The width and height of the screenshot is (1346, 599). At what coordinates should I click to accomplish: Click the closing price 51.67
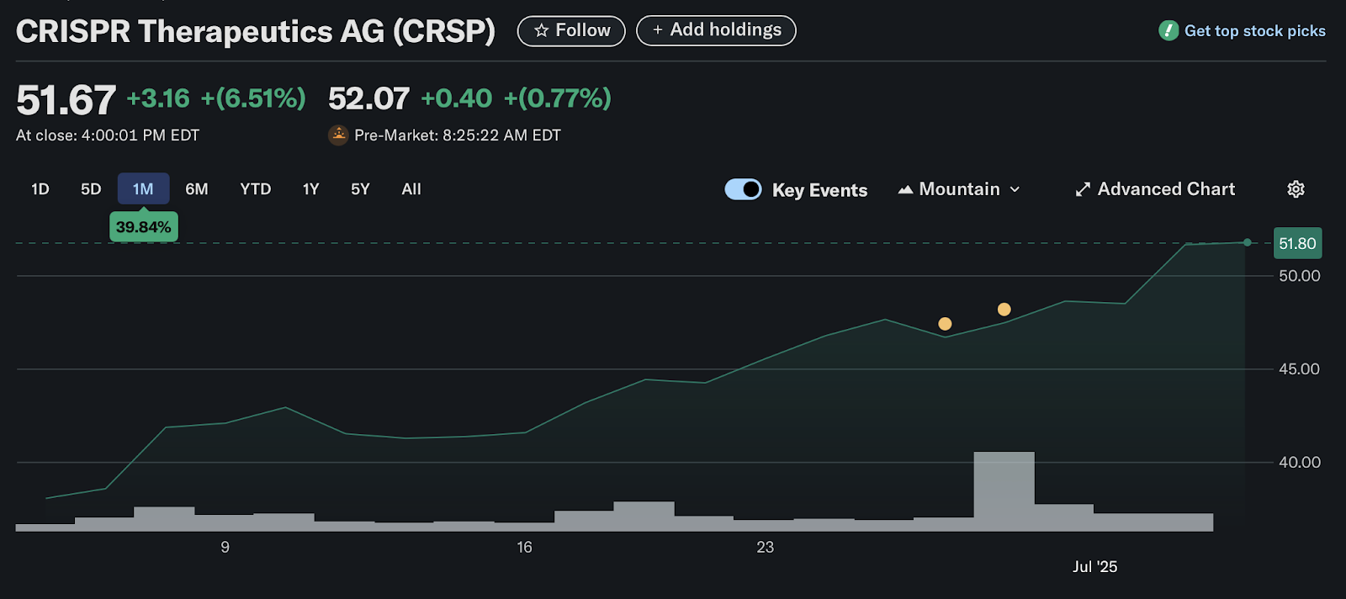[66, 100]
